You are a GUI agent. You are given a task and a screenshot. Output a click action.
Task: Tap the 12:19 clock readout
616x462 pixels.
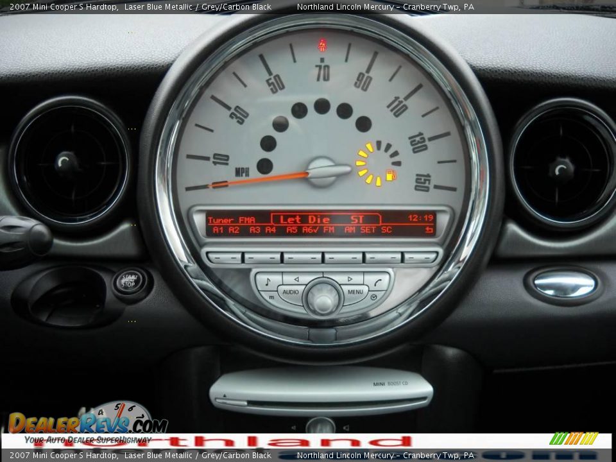(421, 218)
